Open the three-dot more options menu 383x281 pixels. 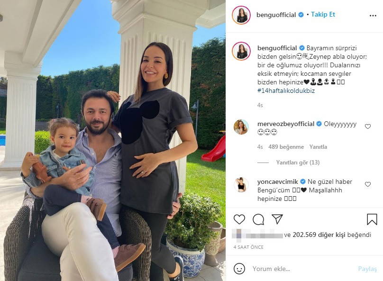(x=373, y=16)
